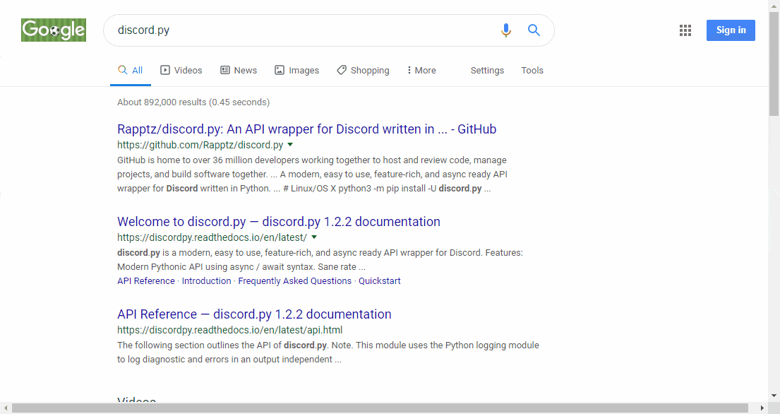The width and height of the screenshot is (780, 414).
Task: Open the Introduction sitelink
Action: point(206,280)
